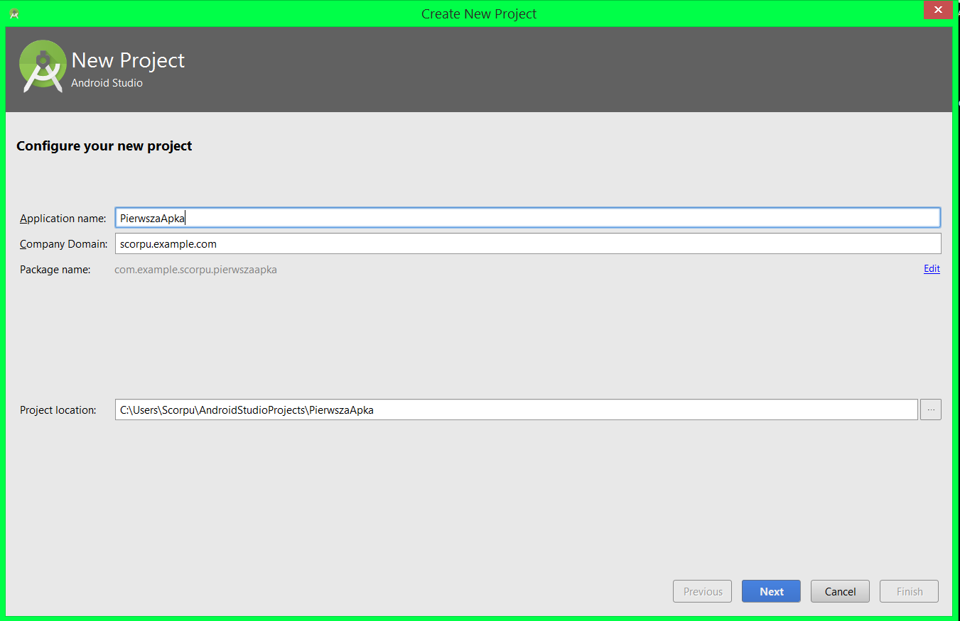The width and height of the screenshot is (960, 621).
Task: Click the disabled Previous button
Action: click(703, 591)
